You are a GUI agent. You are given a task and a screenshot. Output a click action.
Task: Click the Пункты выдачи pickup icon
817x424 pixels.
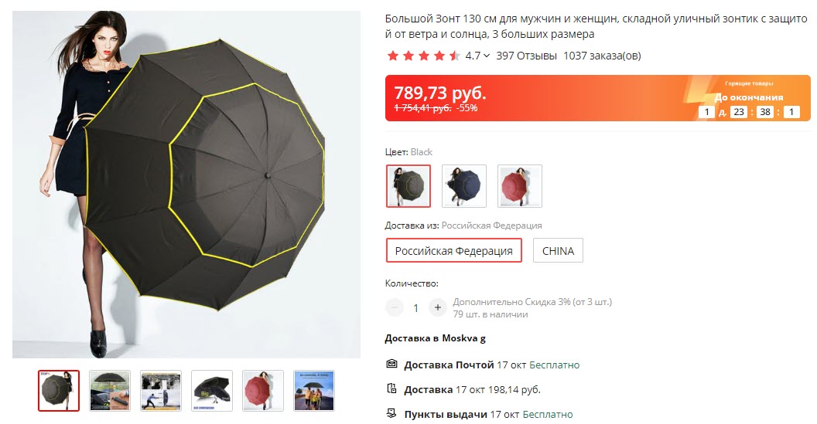coord(391,414)
